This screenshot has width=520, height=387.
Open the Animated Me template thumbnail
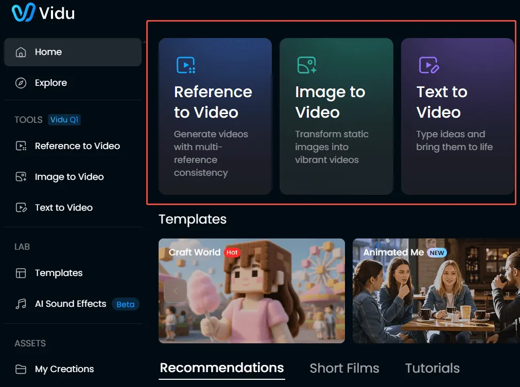(x=435, y=290)
